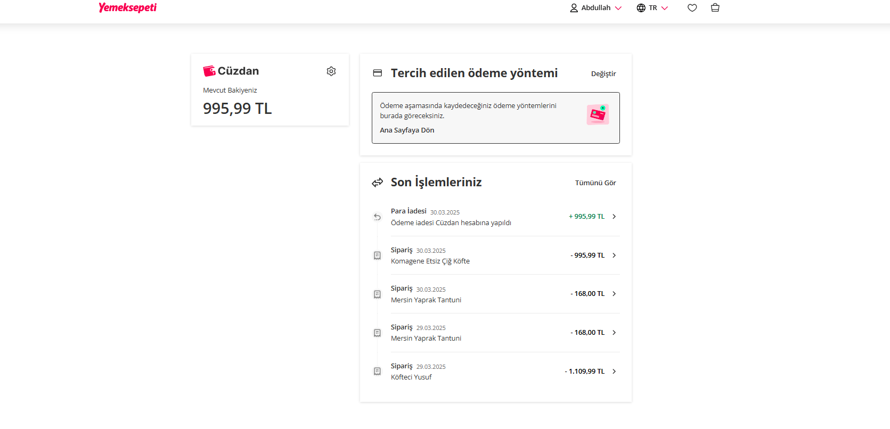890x429 pixels.
Task: Expand Komagene Etsiz Çiğ Köfte order chevron
Action: pos(614,255)
